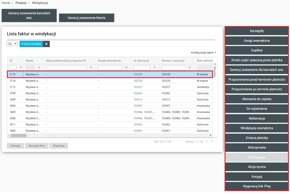Open the Kolumny side panel
This screenshot has width=290, height=195.
tap(215, 70)
